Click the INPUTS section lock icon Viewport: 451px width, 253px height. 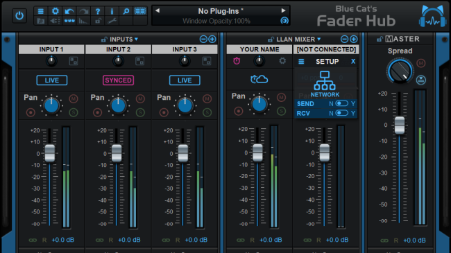coord(104,40)
